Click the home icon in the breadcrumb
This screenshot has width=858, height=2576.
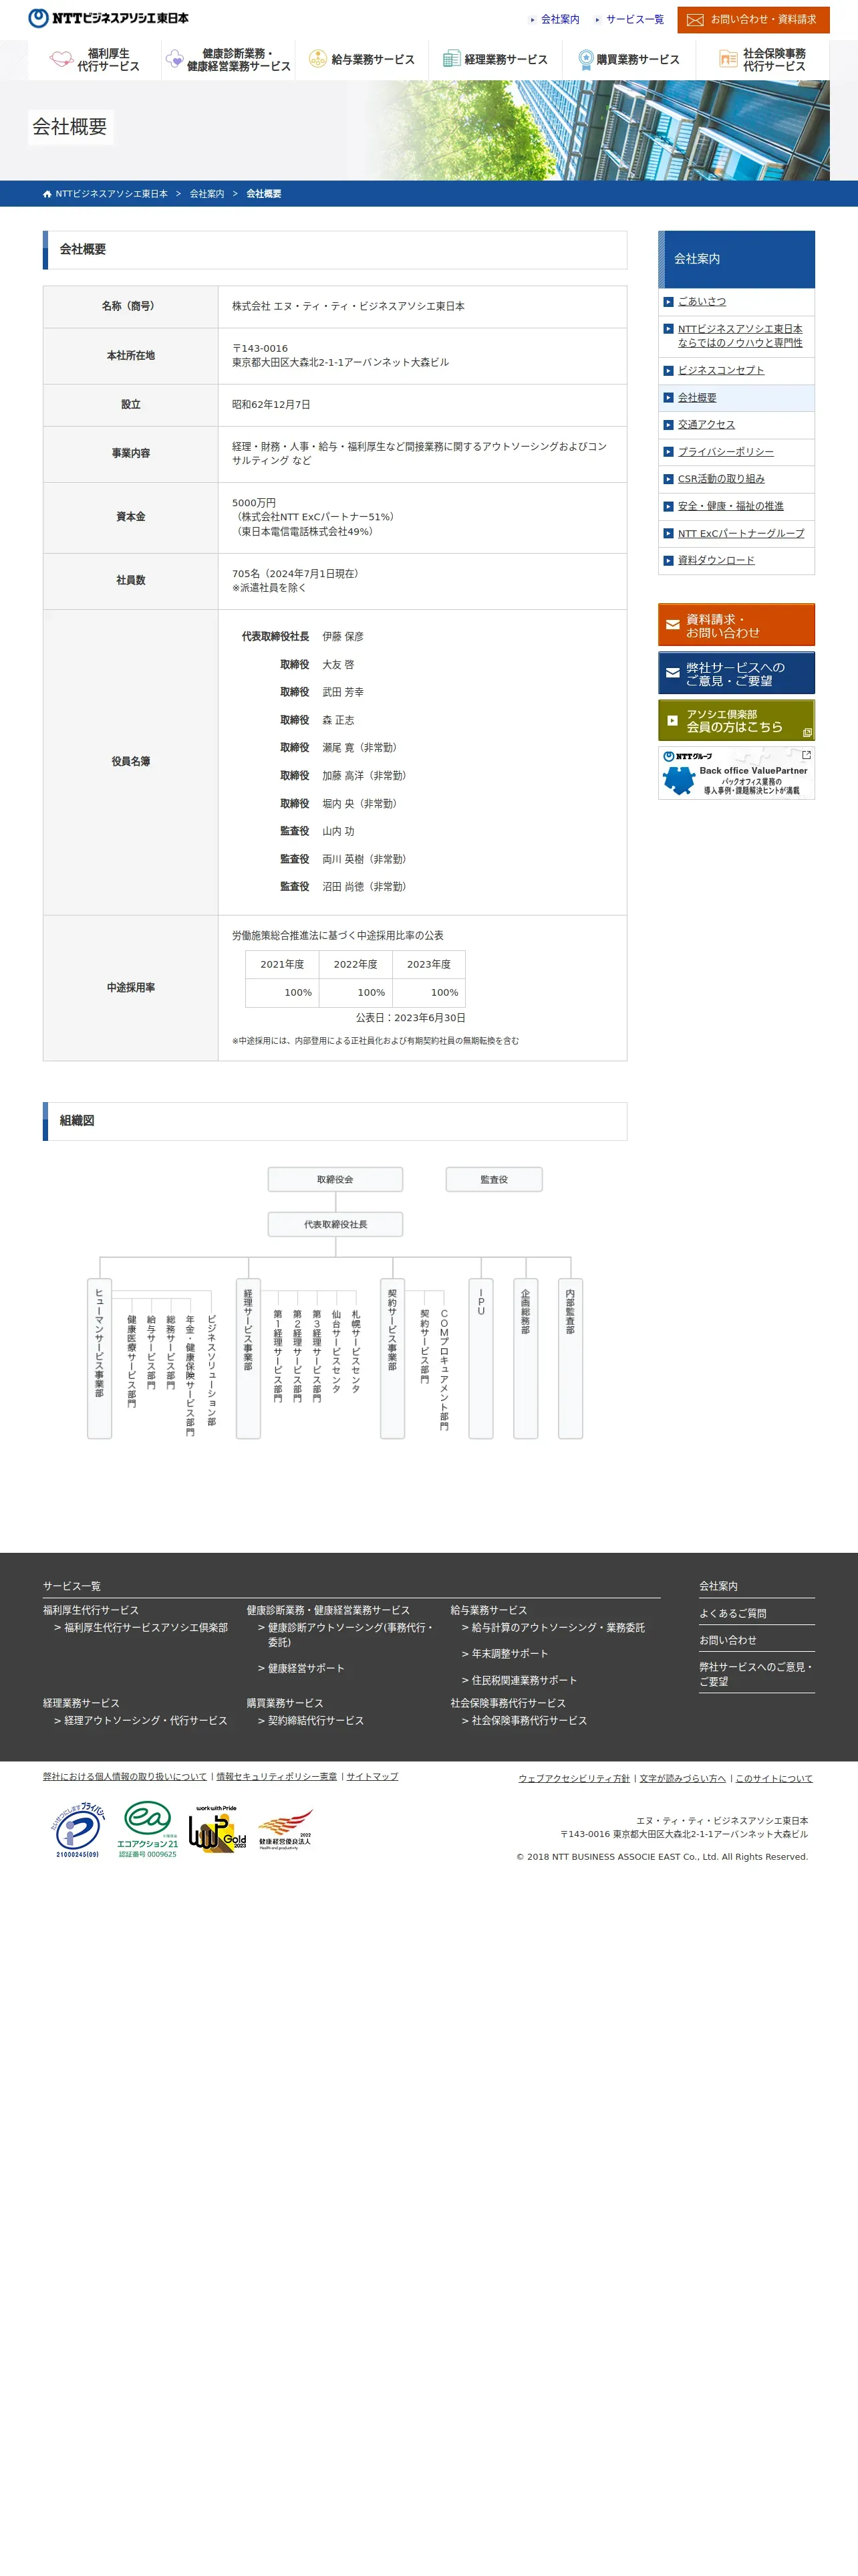pos(47,194)
